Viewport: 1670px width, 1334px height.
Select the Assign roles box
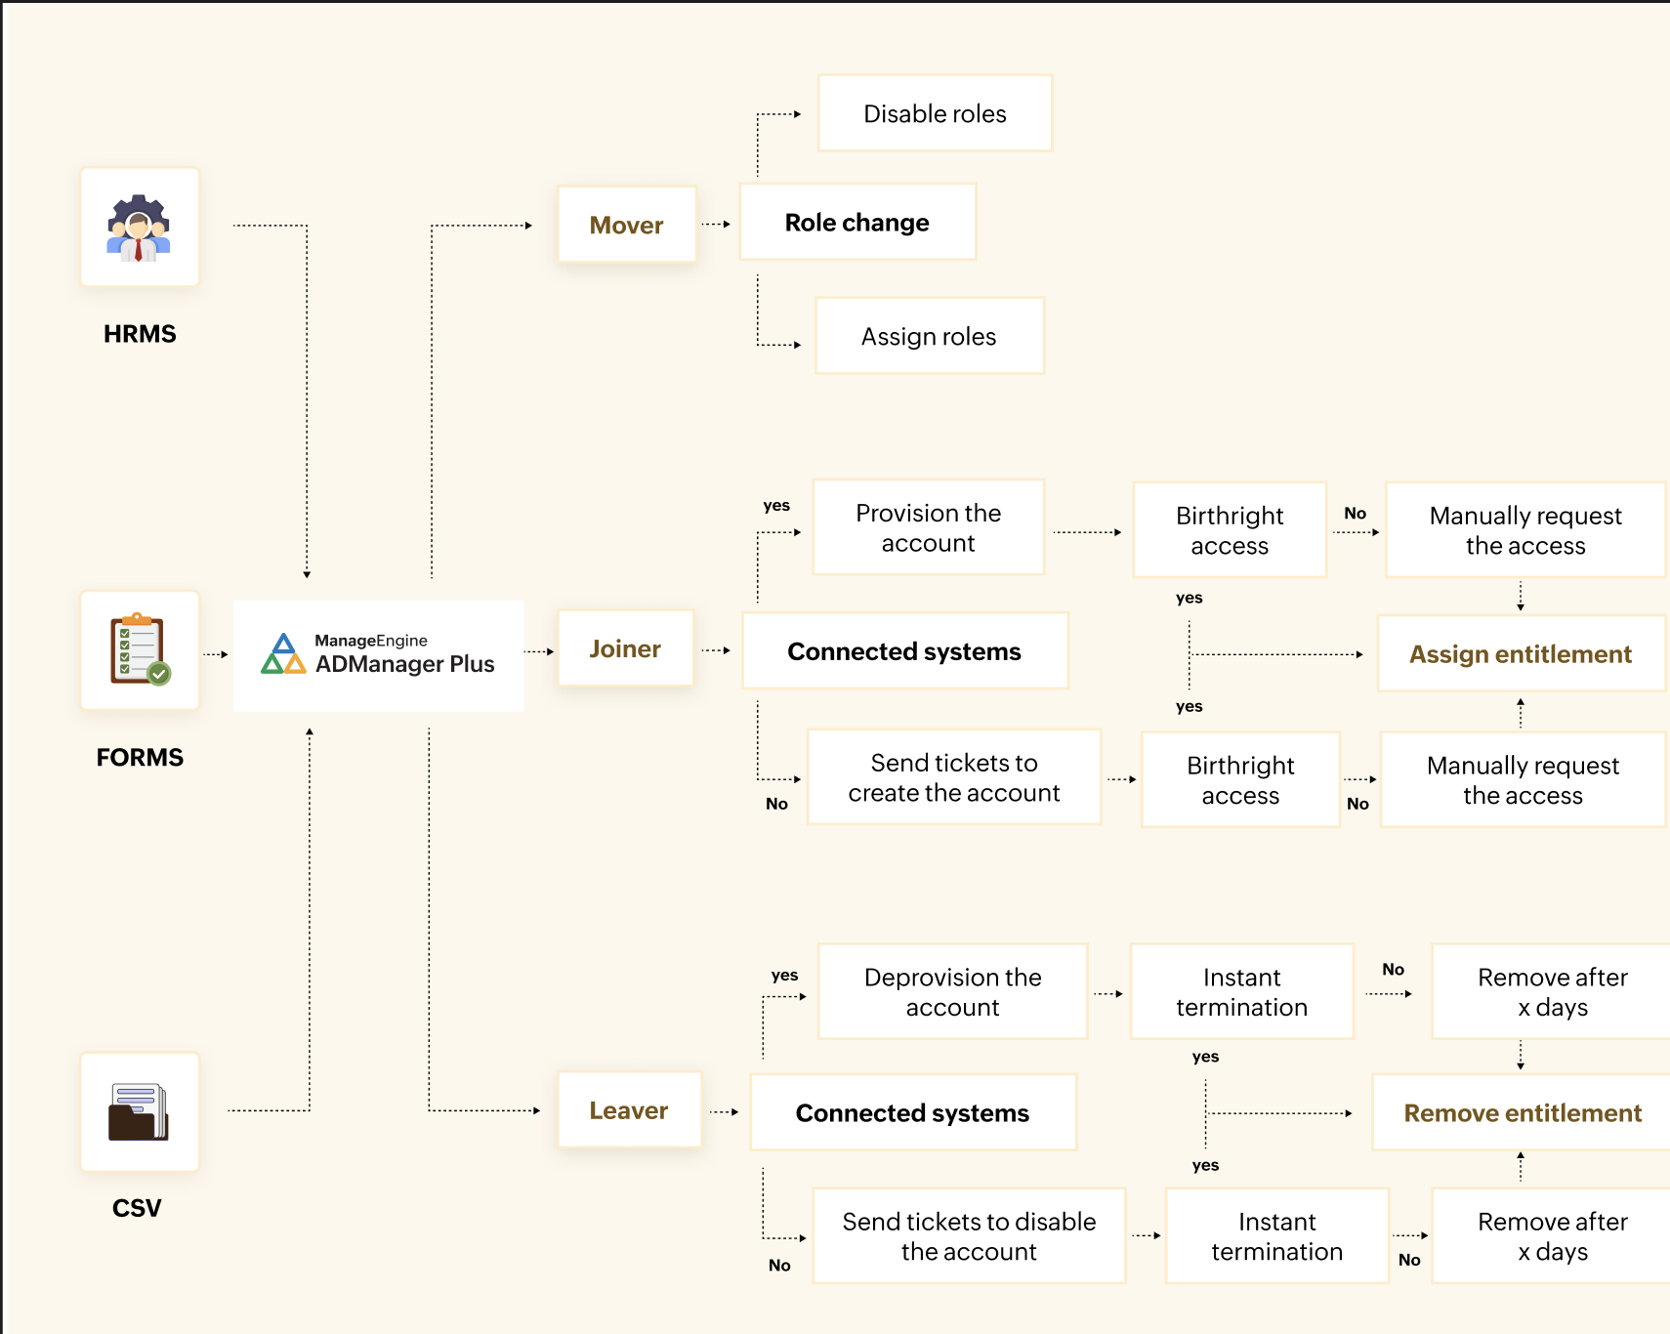pos(929,336)
